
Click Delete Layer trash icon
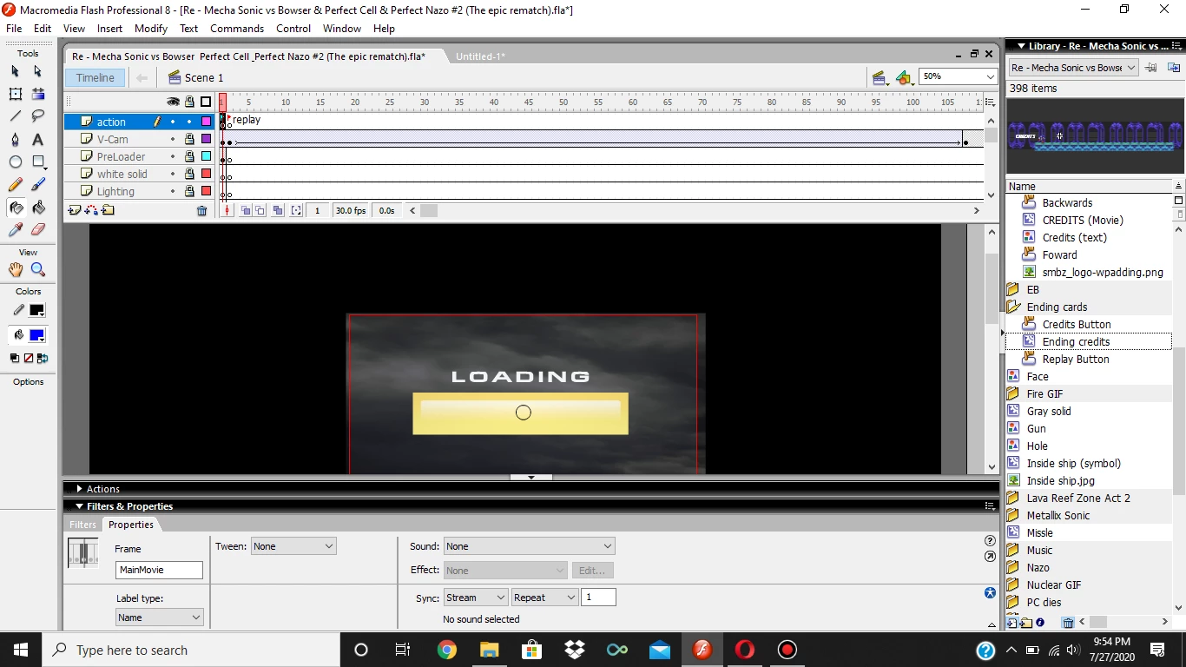201,210
